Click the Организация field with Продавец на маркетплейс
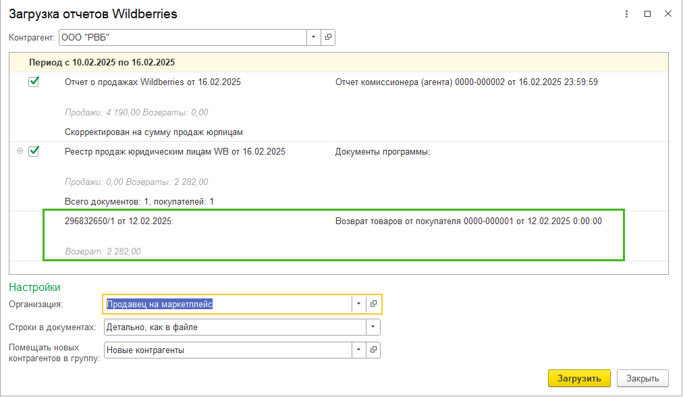 coord(228,305)
